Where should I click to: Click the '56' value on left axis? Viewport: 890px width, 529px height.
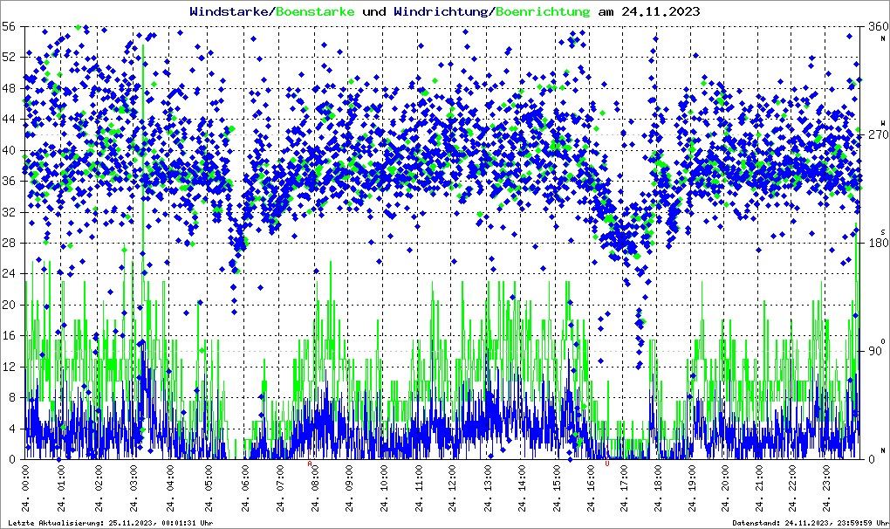click(8, 26)
